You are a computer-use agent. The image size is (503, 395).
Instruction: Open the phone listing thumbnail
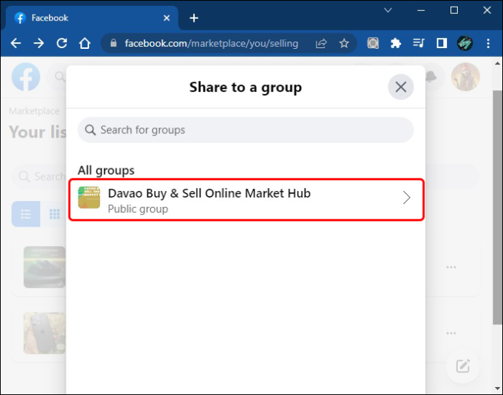tap(44, 333)
